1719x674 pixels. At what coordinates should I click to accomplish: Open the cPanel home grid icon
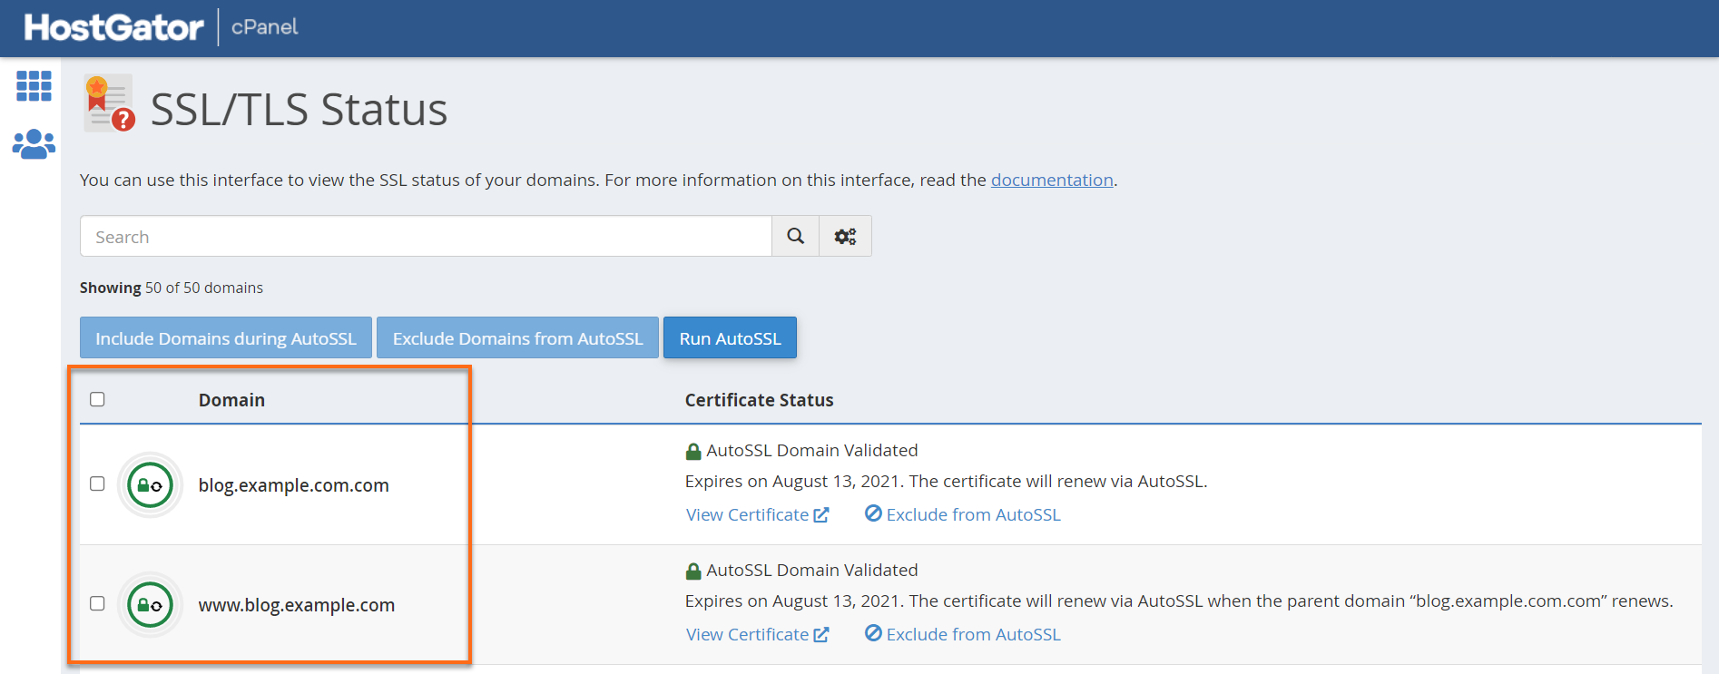[34, 86]
